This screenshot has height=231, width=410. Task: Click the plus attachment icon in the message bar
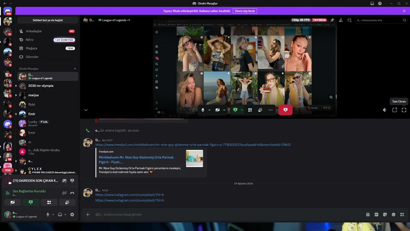pyautogui.click(x=88, y=214)
